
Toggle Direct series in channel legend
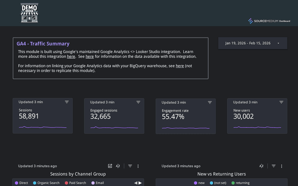click(x=21, y=183)
